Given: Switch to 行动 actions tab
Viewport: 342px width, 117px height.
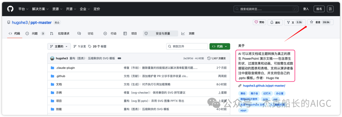Looking at the screenshot, I should (x=110, y=34).
